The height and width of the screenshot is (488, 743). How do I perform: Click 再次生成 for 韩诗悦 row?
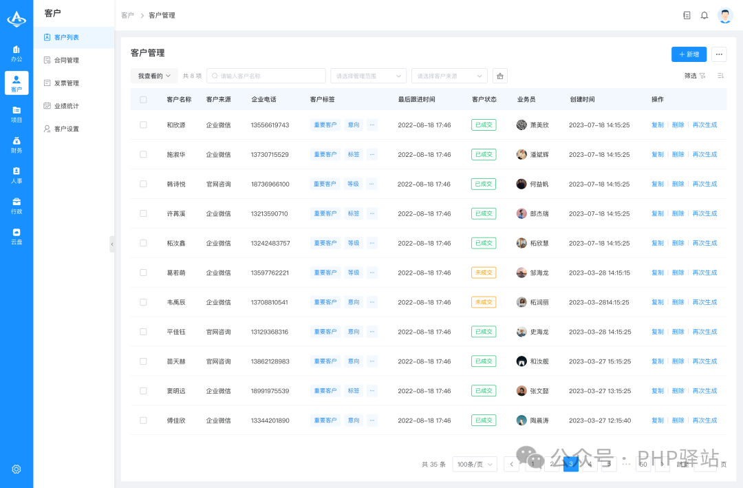704,184
